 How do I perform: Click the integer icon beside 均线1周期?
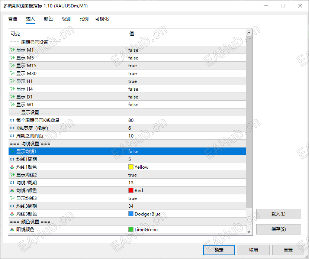(x=12, y=159)
